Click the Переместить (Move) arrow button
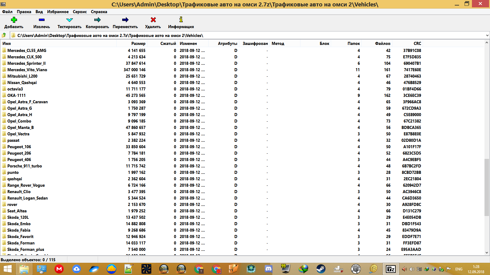 pos(125,23)
